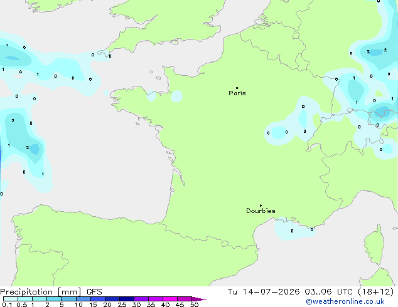The height and width of the screenshot is (307, 398).
Task: Select the 30 mm purple legend swatch
Action: pyautogui.click(x=141, y=299)
